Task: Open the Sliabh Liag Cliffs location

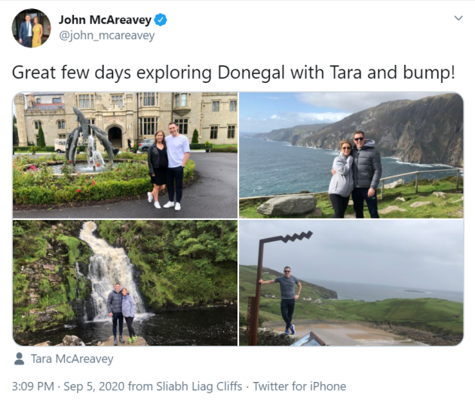Action: (199, 386)
